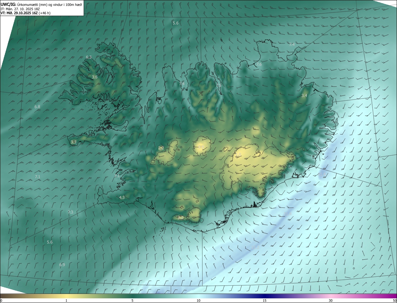Click the 7.6 value on the map
This screenshot has width=397, height=303.
259,64
